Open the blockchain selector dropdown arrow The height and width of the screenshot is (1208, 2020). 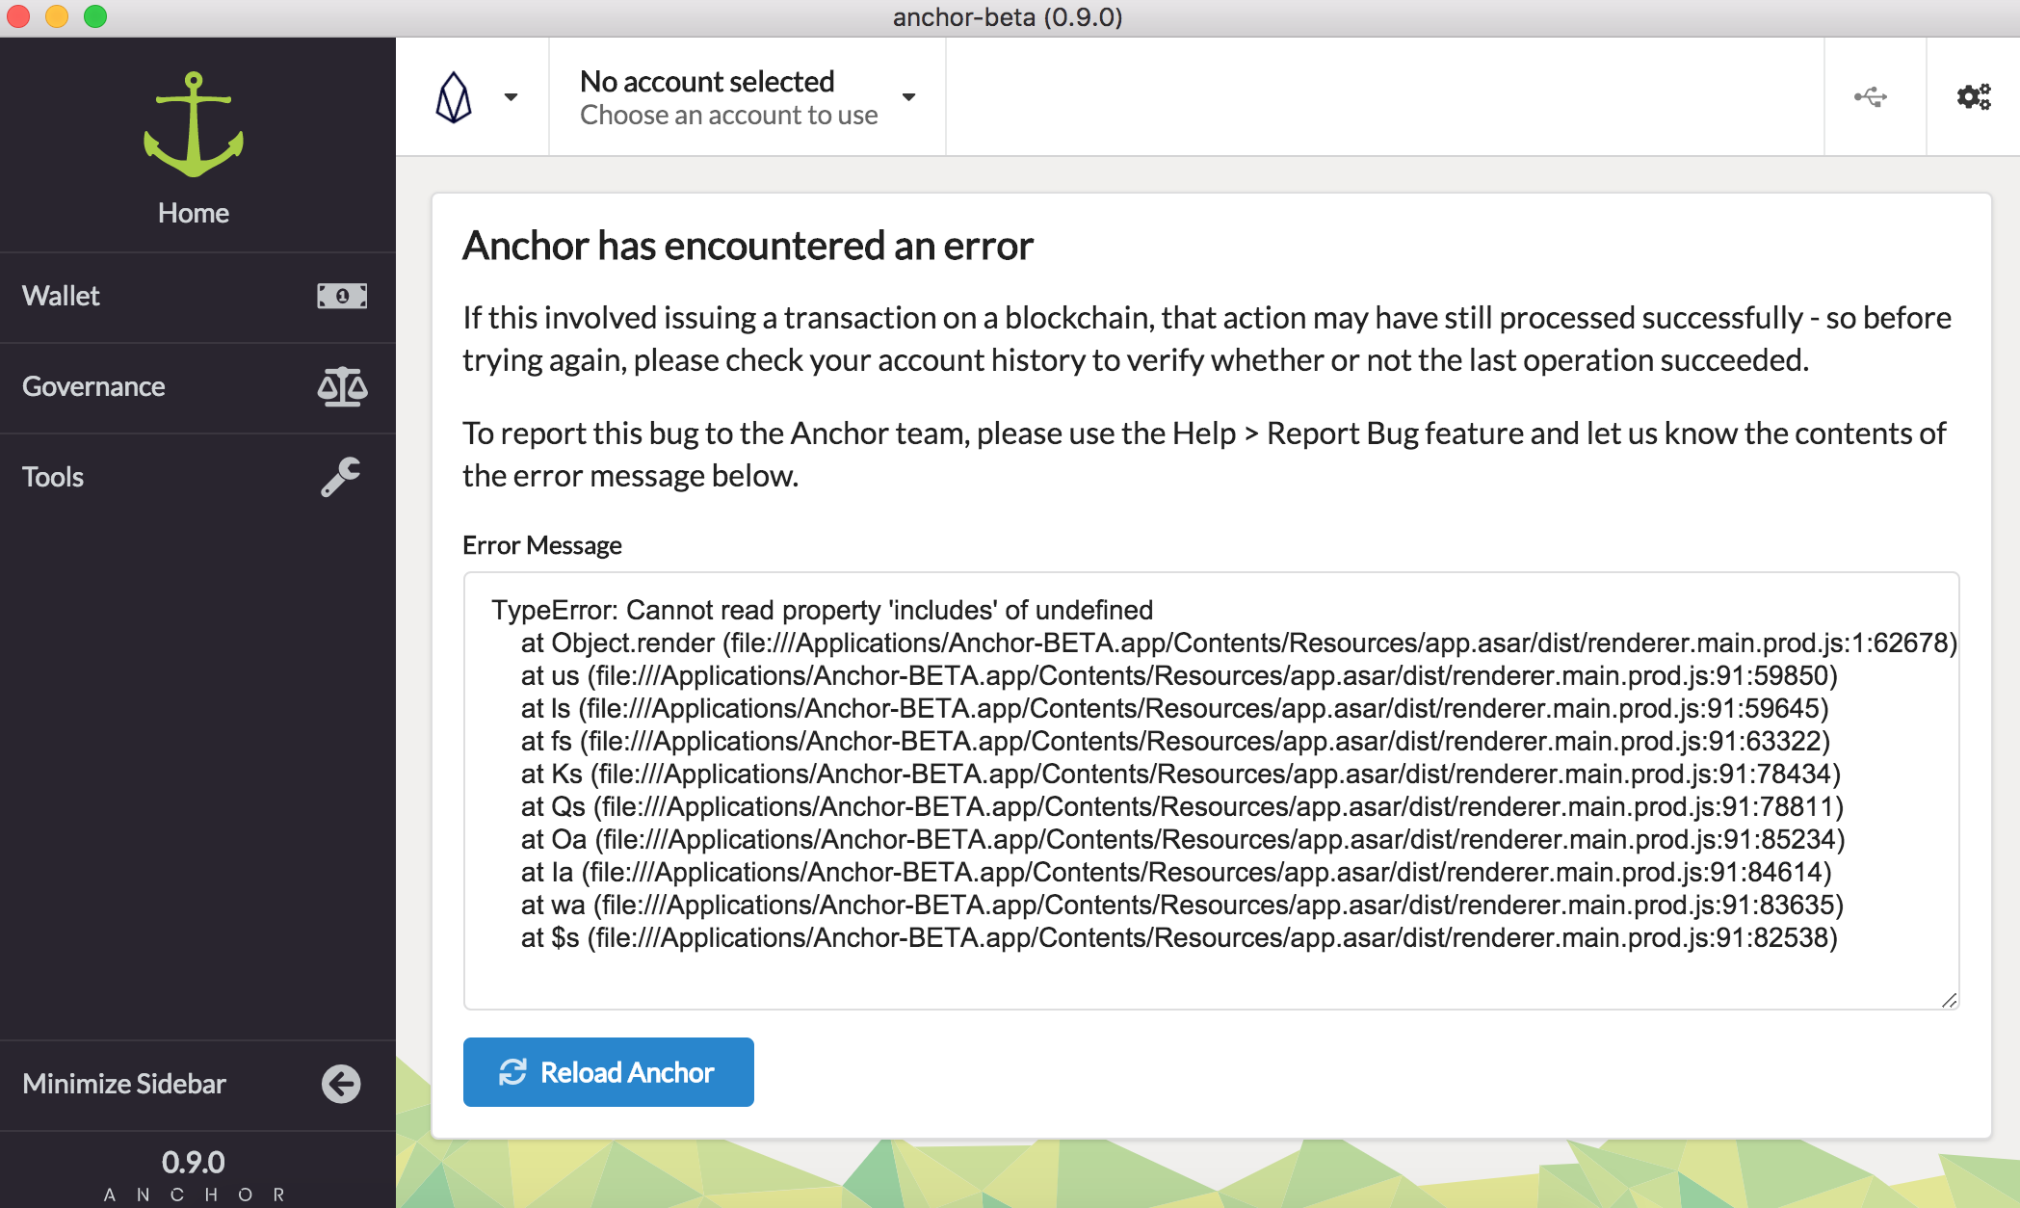(512, 97)
